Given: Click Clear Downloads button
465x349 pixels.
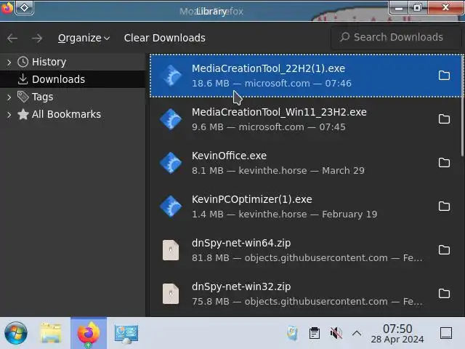Looking at the screenshot, I should click(165, 38).
